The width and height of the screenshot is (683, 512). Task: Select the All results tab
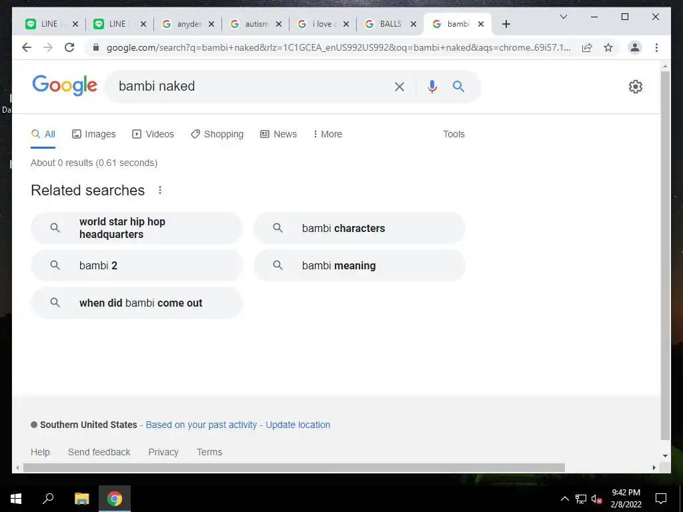click(43, 134)
